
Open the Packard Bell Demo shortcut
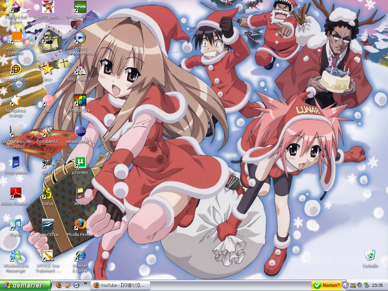coord(16,13)
